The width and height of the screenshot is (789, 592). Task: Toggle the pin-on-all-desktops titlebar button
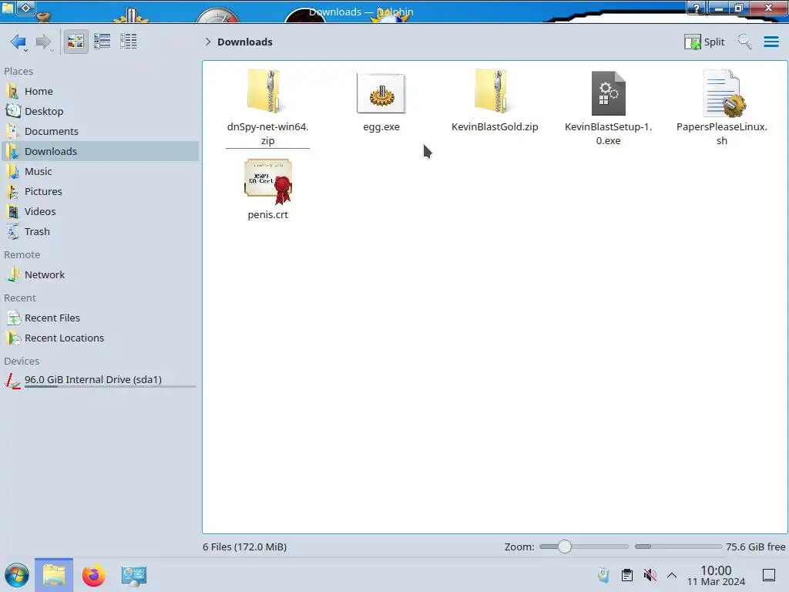click(x=26, y=8)
